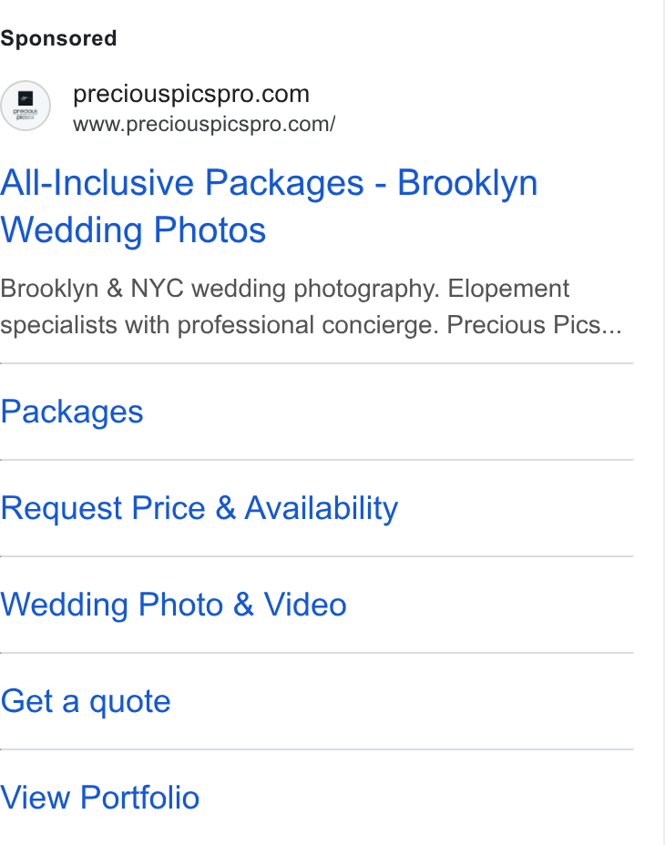Click the Video word in Wedding sitelink
Screen dimensions: 665x845
(305, 604)
